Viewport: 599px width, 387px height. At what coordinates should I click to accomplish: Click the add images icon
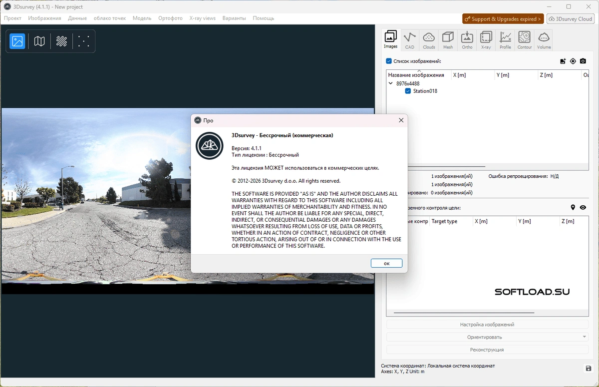tap(563, 61)
